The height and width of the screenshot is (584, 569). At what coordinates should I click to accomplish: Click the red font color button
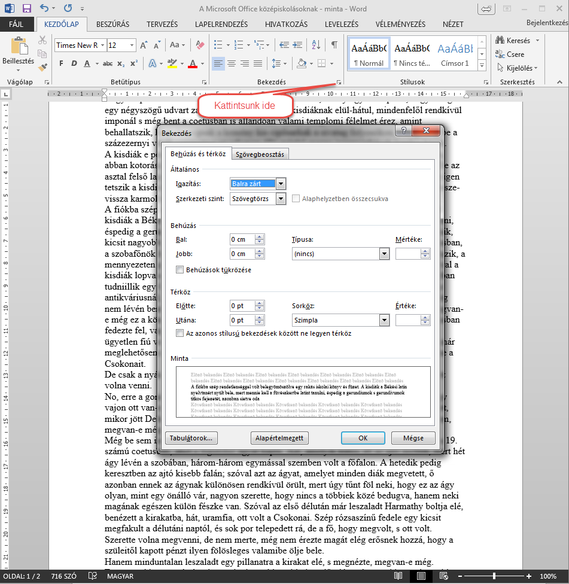point(193,63)
